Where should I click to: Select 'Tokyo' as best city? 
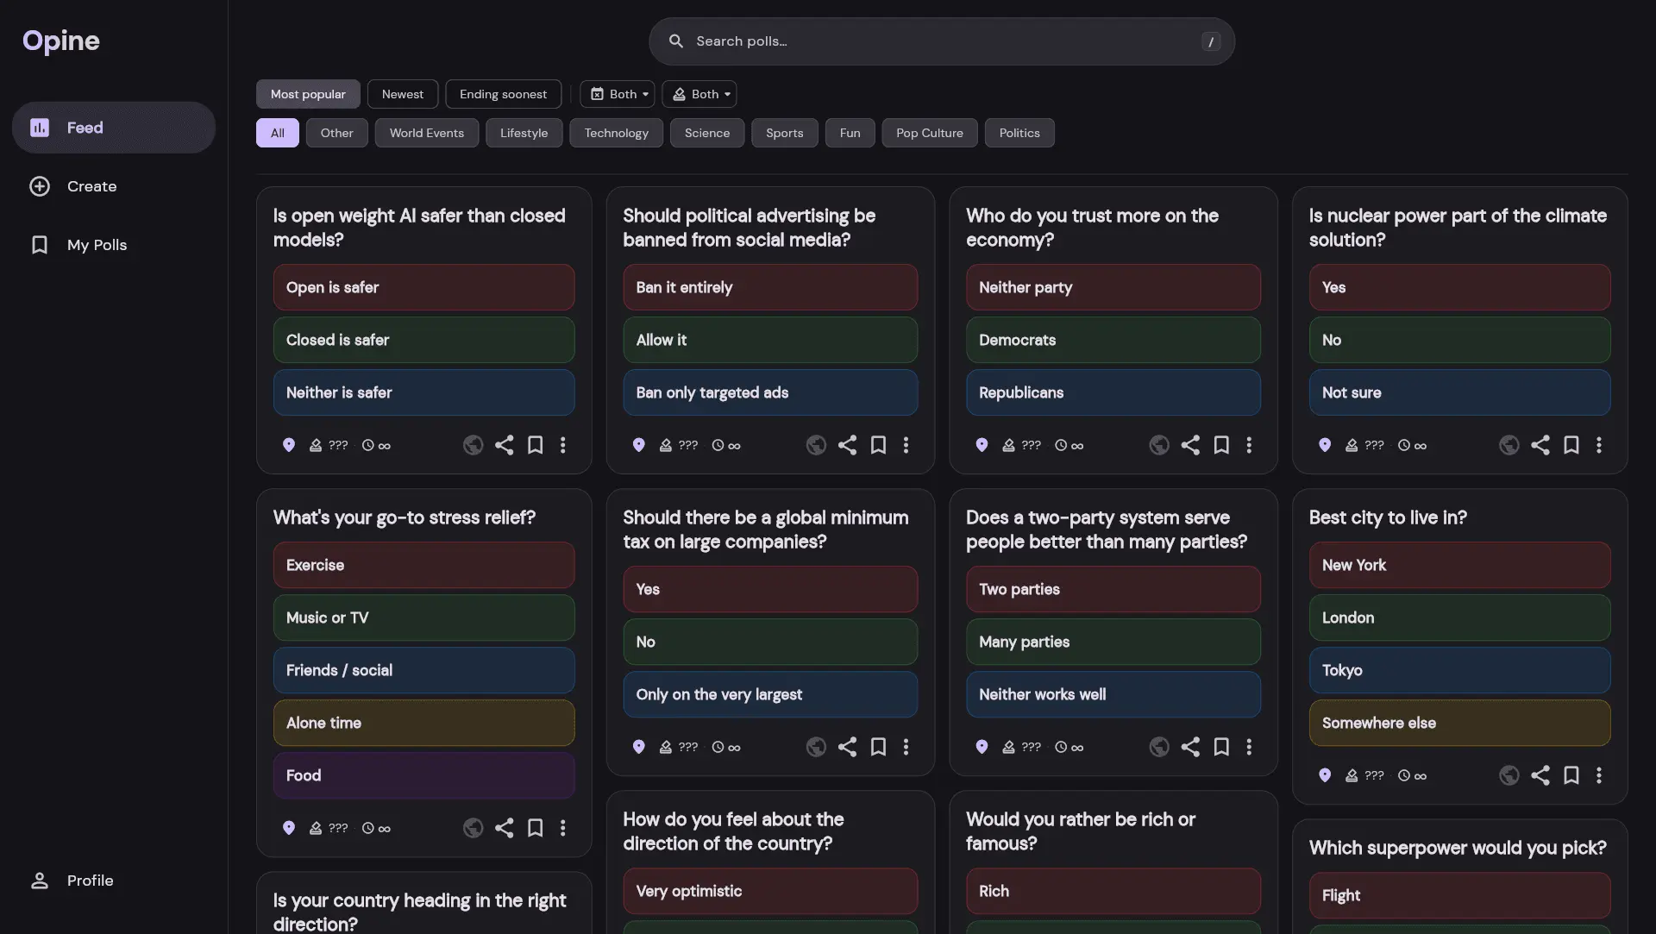pos(1459,670)
